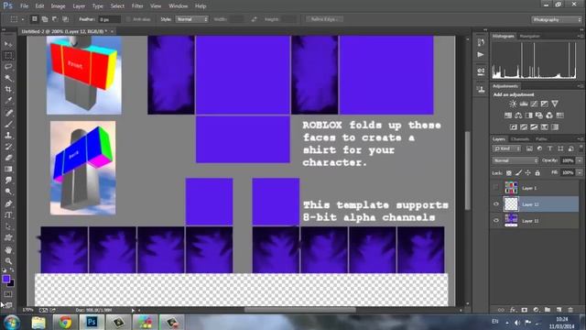Select the Gradient tool

[x=8, y=169]
